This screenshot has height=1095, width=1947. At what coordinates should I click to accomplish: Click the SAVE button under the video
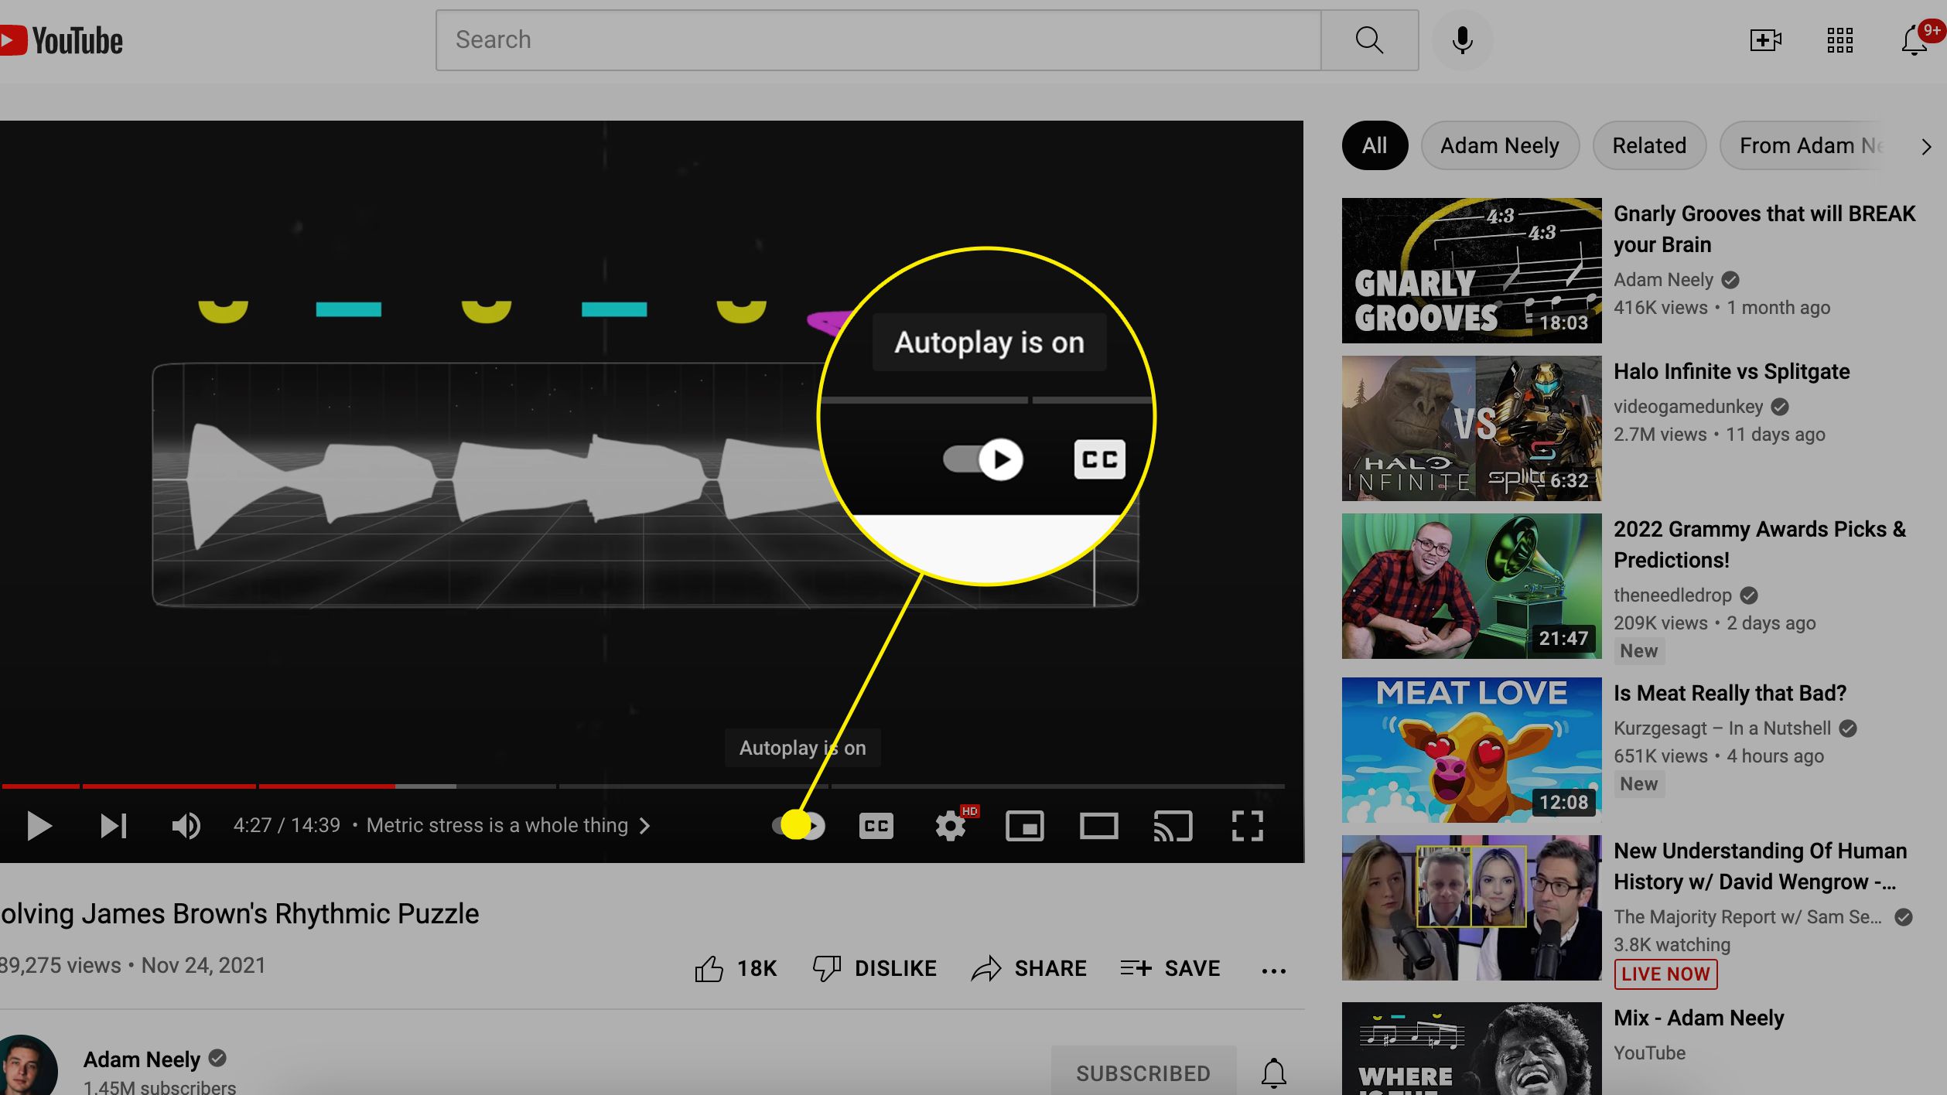[x=1170, y=969]
